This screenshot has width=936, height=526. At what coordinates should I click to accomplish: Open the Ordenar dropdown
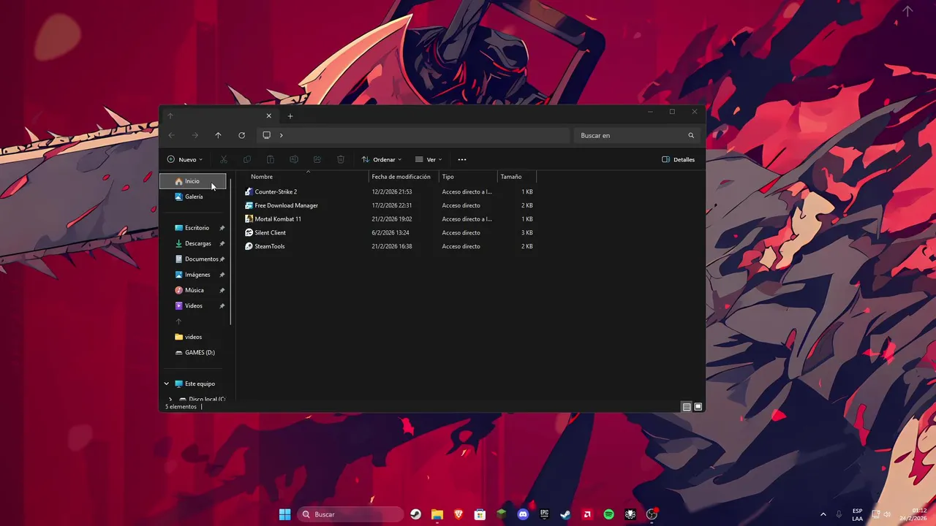pos(382,159)
